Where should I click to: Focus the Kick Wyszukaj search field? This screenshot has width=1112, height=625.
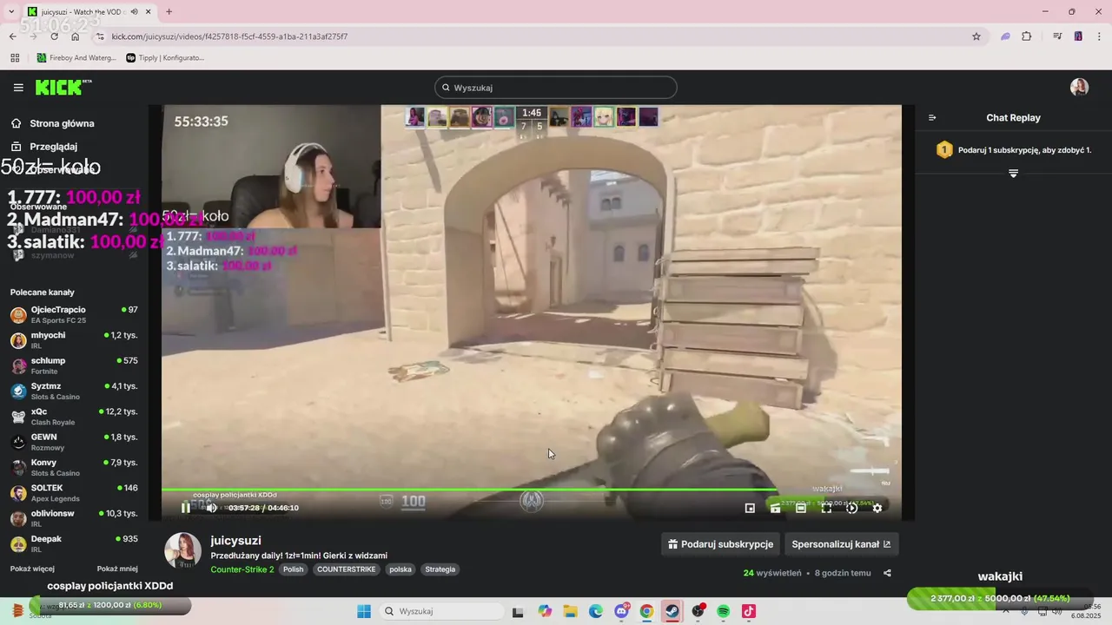(556, 88)
